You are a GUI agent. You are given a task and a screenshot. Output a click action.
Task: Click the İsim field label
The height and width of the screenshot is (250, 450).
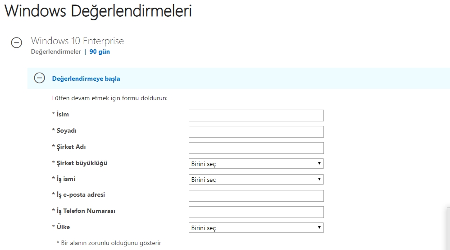point(63,114)
